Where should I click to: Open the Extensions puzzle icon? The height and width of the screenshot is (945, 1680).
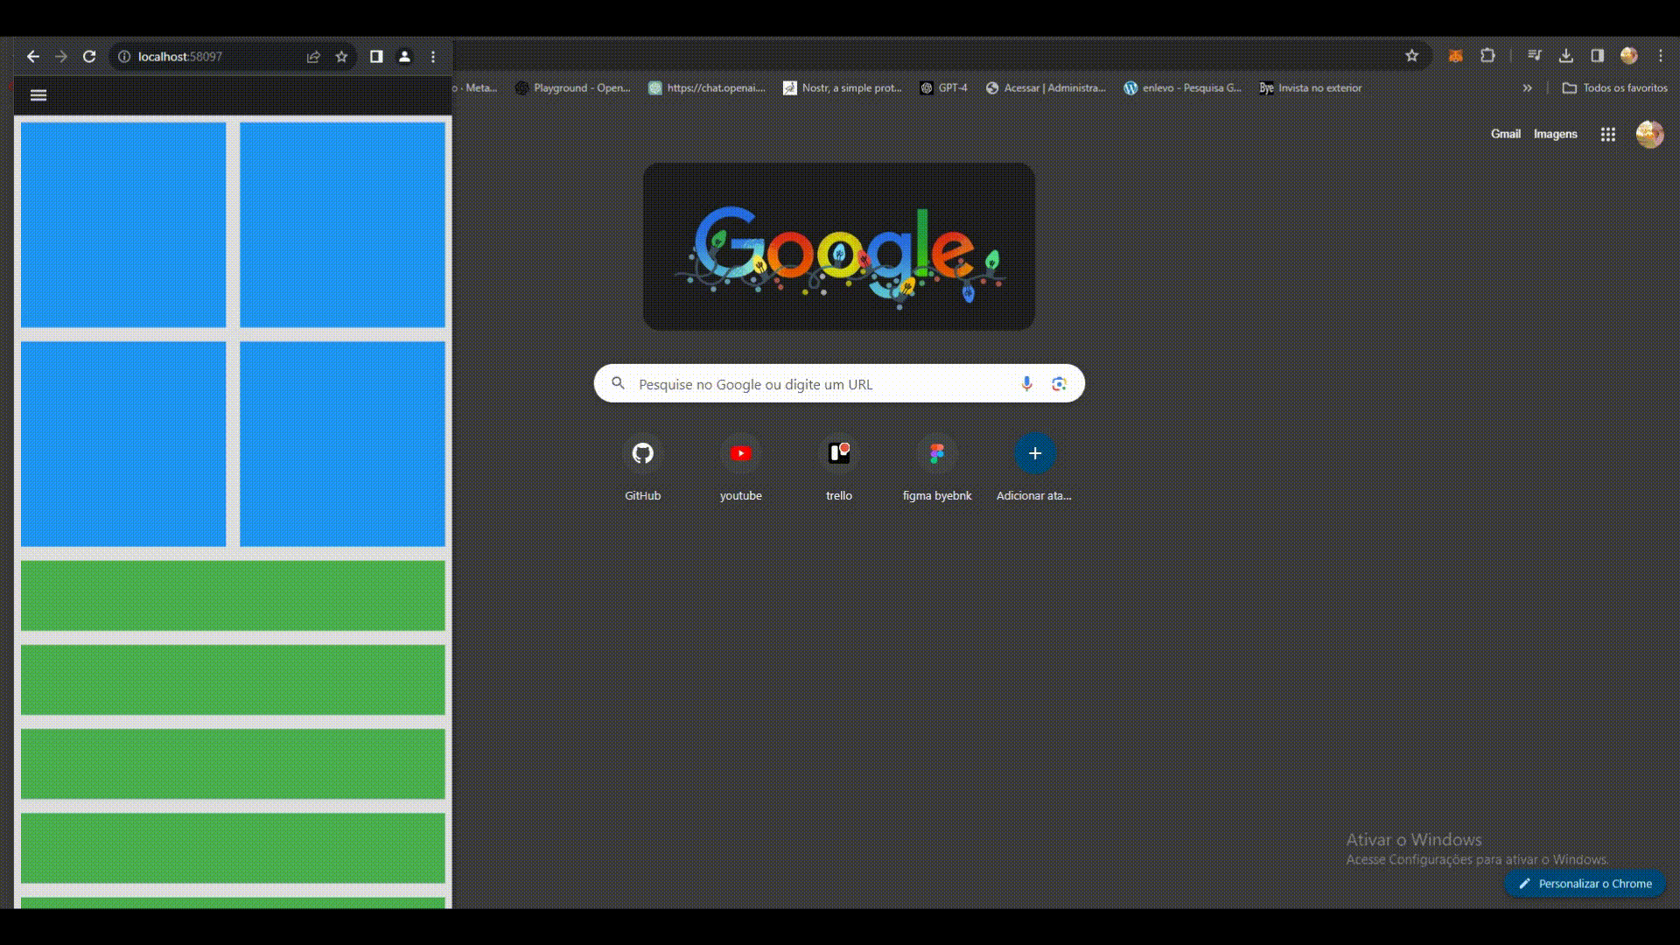(1487, 56)
